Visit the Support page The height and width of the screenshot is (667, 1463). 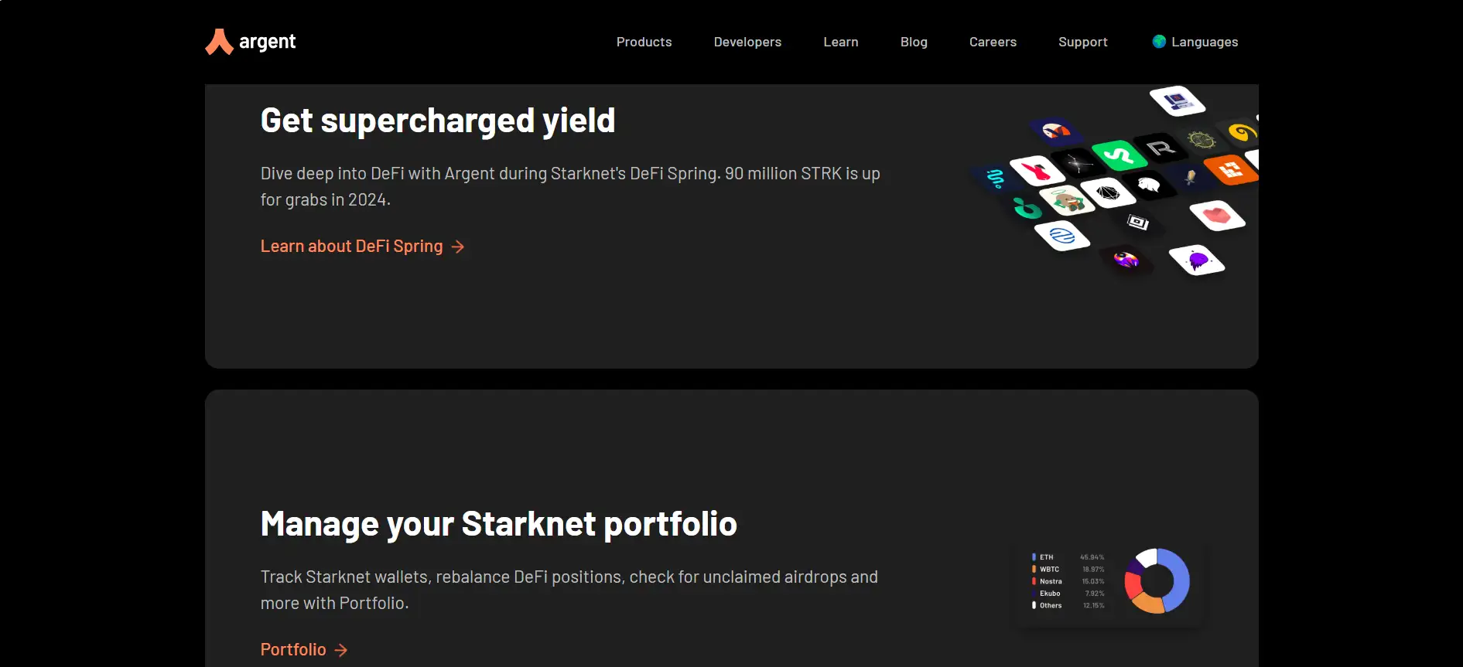pos(1082,42)
